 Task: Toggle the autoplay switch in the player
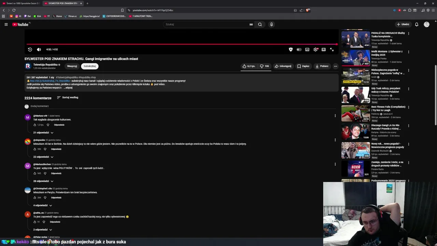[299, 50]
